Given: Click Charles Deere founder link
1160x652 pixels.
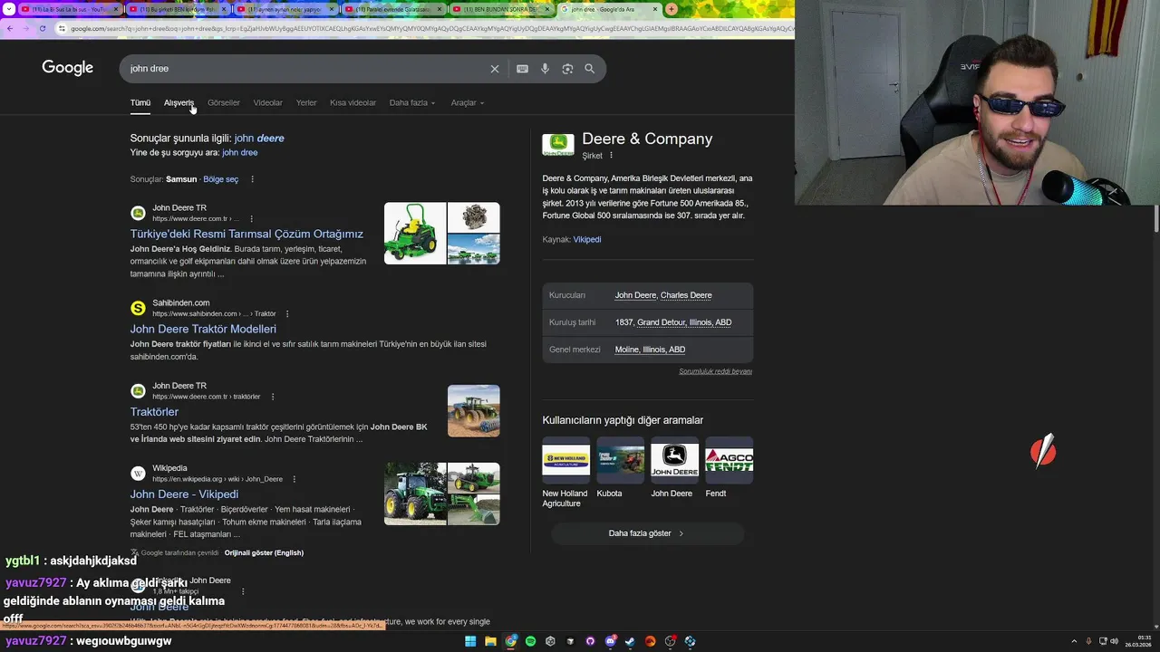Looking at the screenshot, I should pos(686,295).
